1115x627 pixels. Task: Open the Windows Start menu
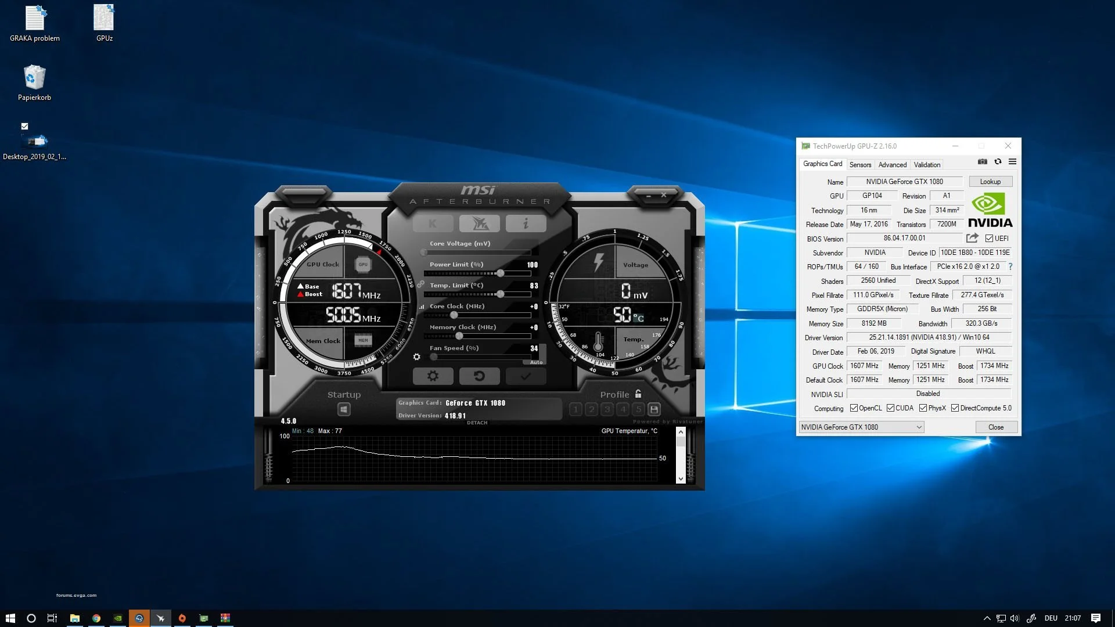10,618
